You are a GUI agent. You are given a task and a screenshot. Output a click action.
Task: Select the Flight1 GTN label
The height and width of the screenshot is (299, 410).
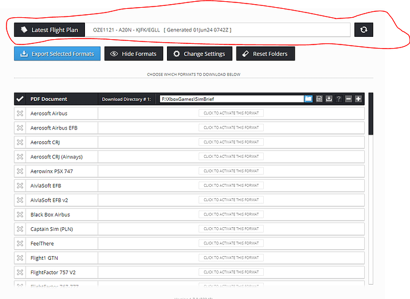pyautogui.click(x=44, y=258)
